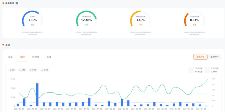The image size is (225, 112).
Task: Open the 短视频 tab
Action: pos(36,57)
